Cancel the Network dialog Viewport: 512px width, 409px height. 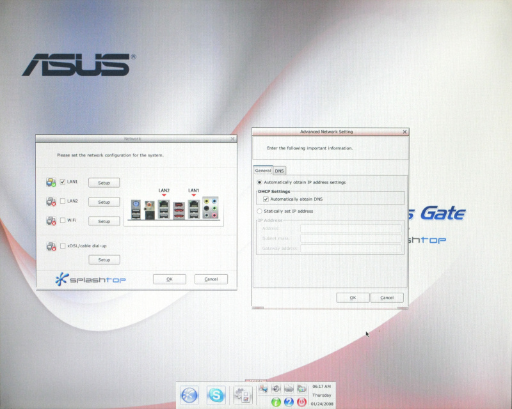[211, 279]
